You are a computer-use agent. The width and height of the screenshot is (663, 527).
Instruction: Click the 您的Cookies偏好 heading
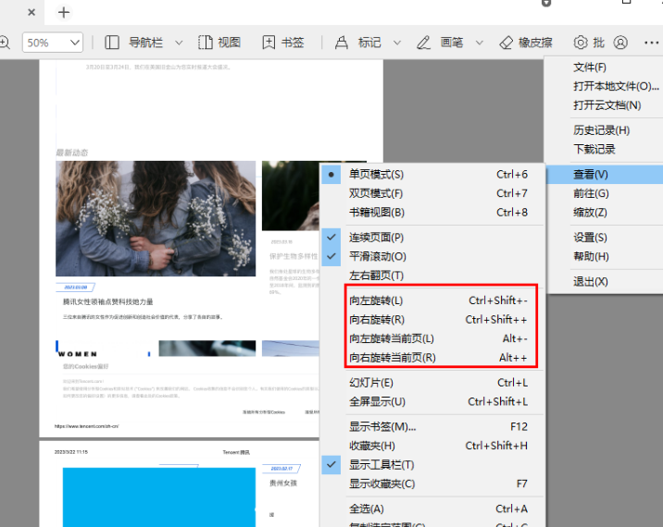[x=86, y=366]
